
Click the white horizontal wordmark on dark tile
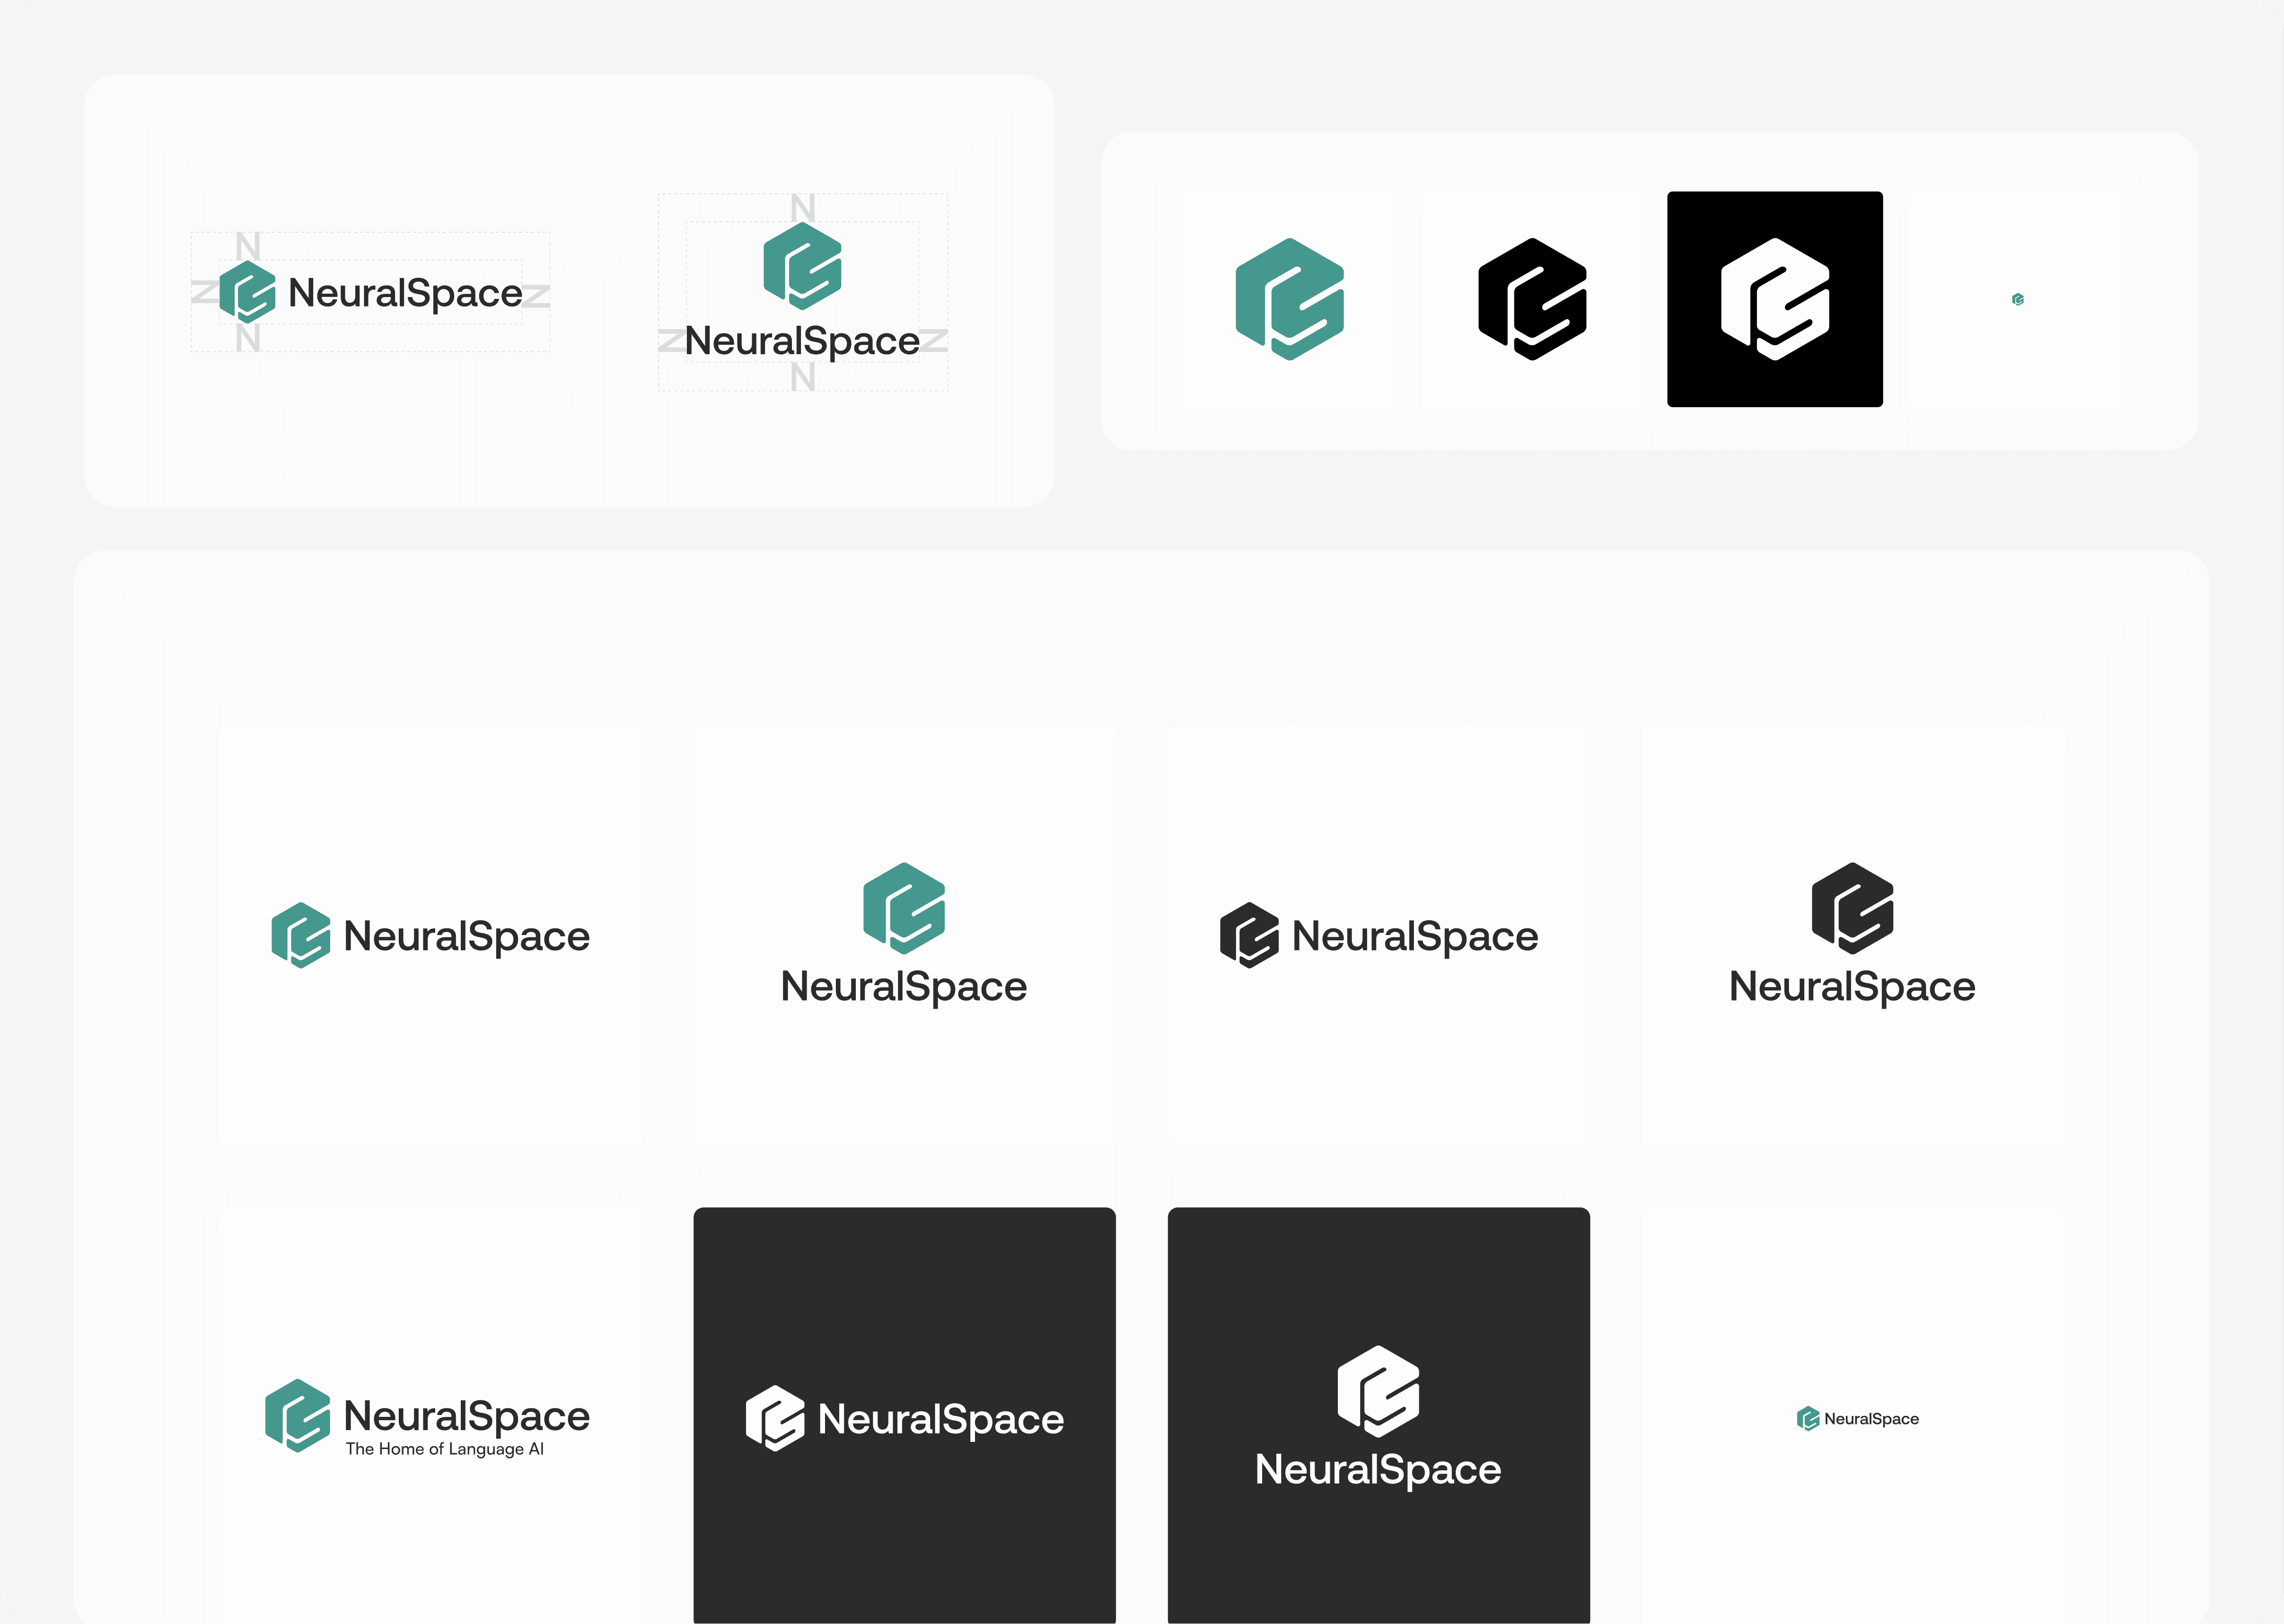point(940,1419)
